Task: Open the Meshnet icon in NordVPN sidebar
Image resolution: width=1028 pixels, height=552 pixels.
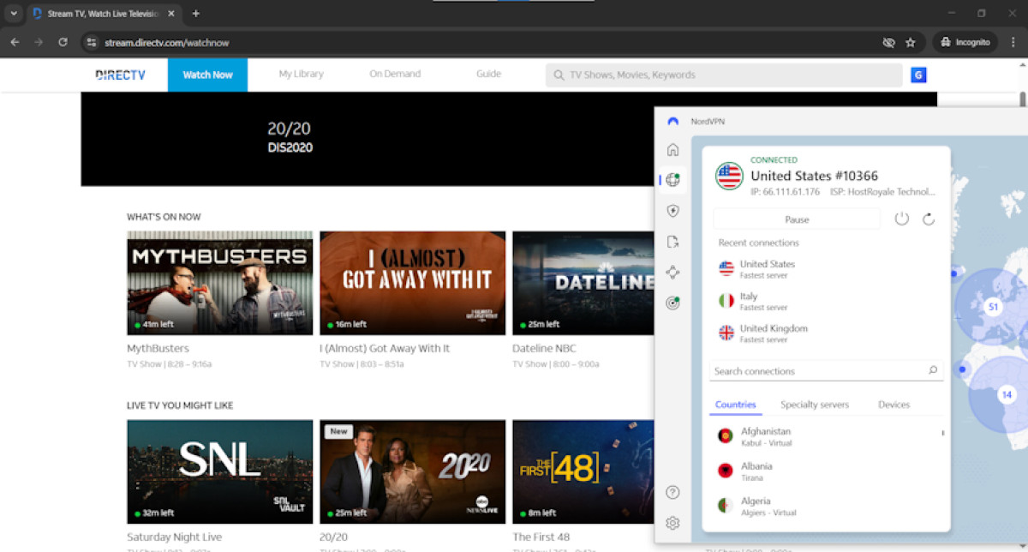Action: pos(673,273)
